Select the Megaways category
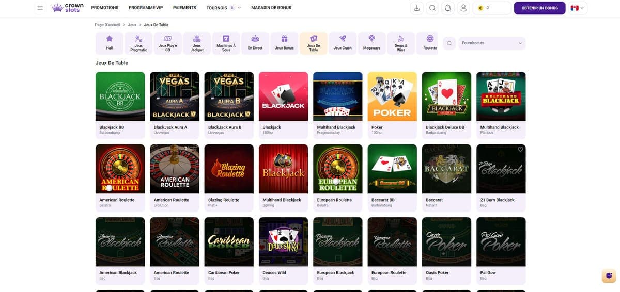 pos(371,43)
